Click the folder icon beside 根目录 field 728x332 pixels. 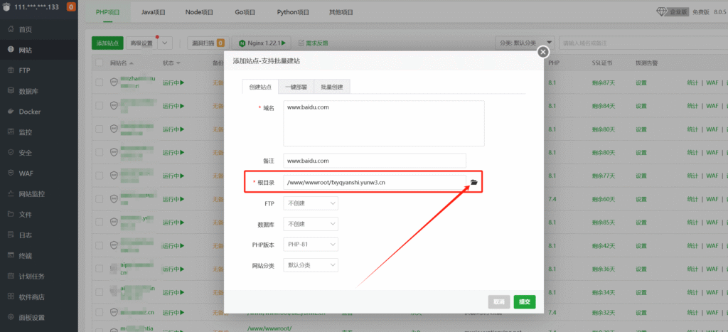tap(473, 183)
